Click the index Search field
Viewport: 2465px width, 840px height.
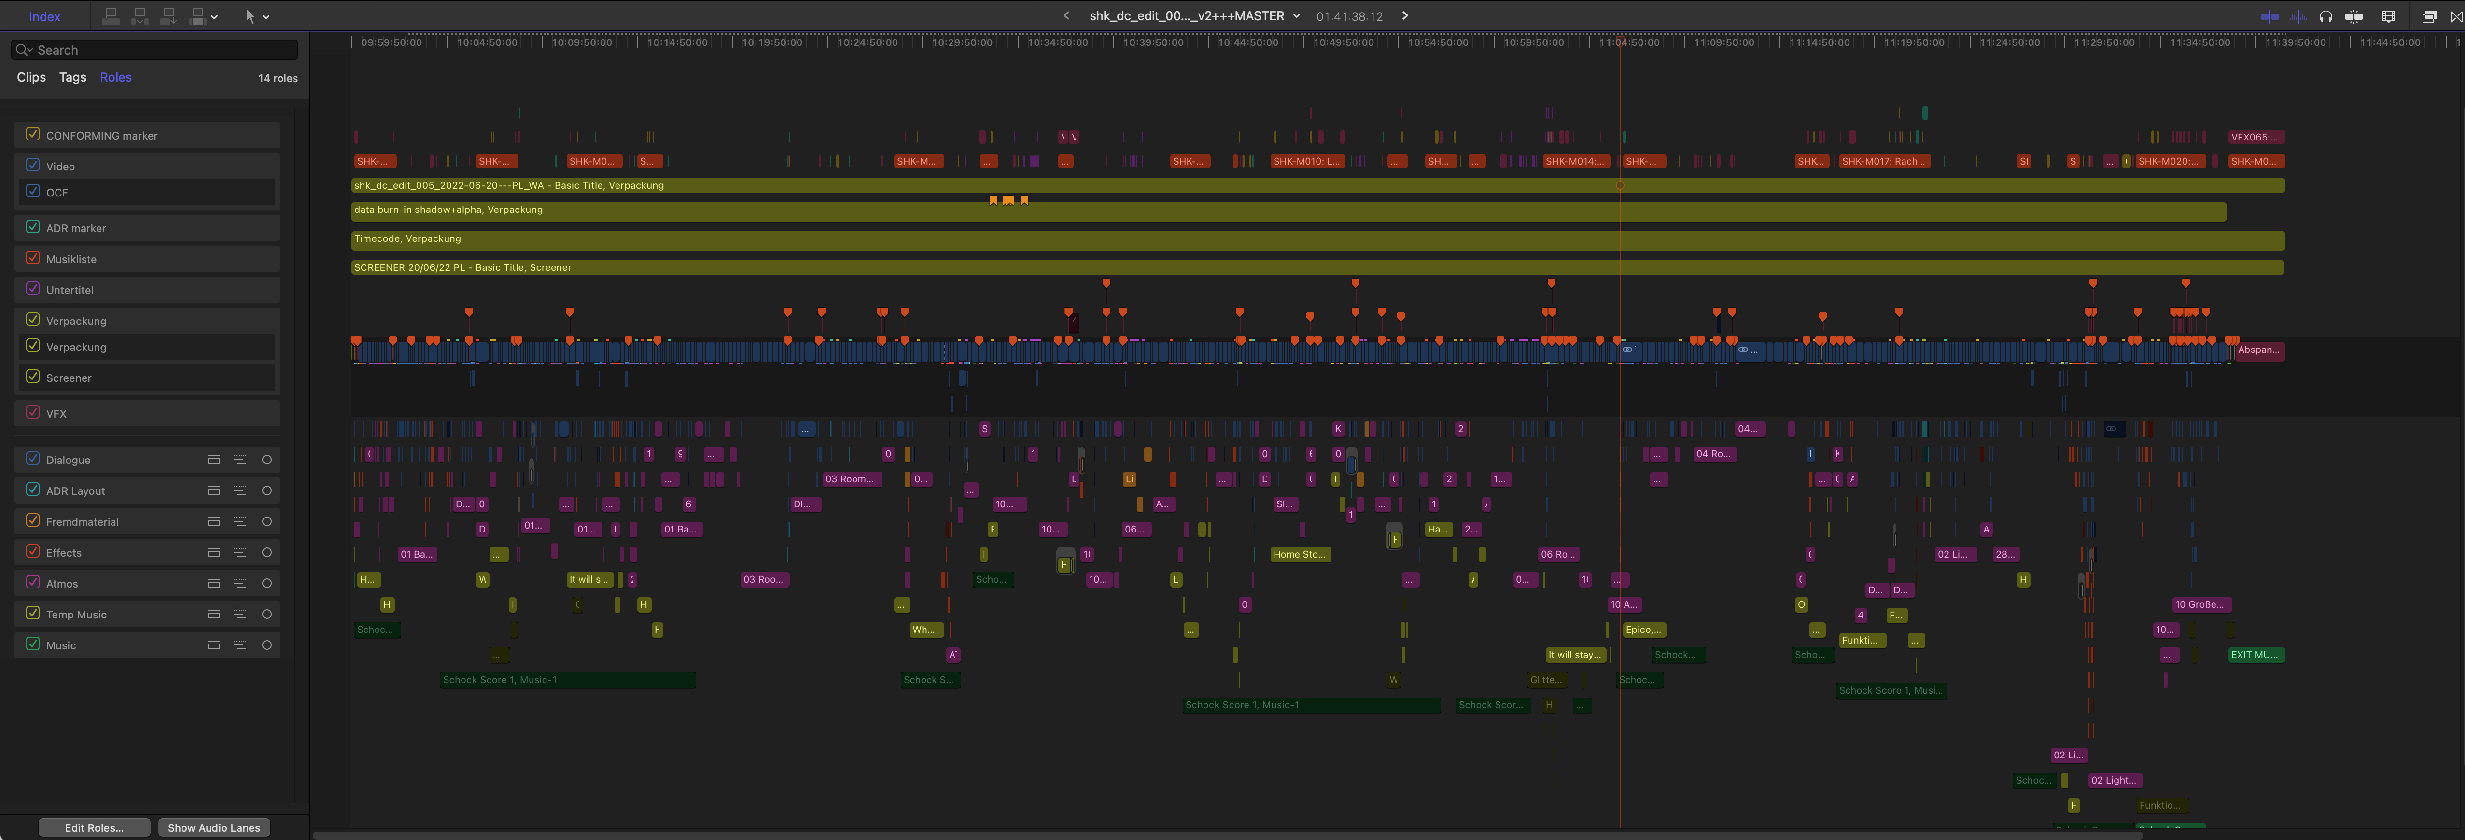point(163,50)
